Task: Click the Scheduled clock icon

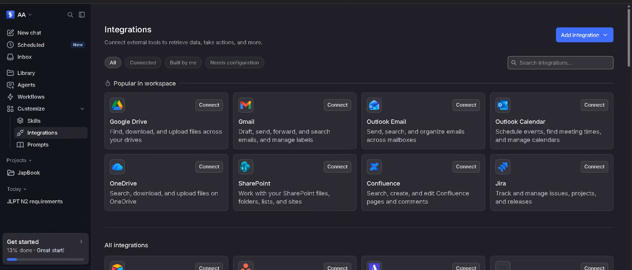Action: 10,45
